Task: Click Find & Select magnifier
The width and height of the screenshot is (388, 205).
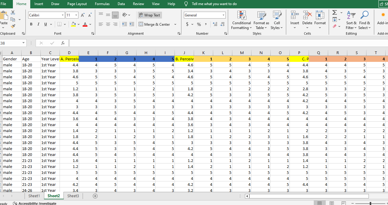Action: click(x=364, y=20)
